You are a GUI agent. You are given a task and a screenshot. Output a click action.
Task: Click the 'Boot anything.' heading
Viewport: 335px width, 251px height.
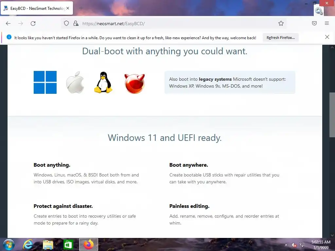52,165
